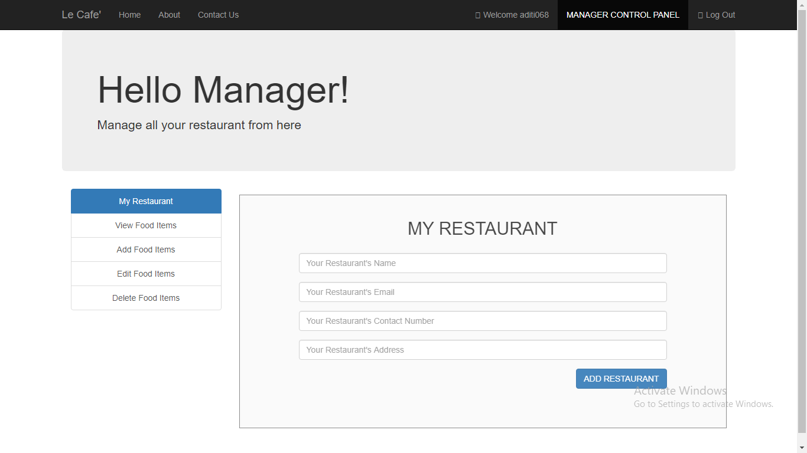Open Add Food Items section
Viewport: 807px width, 453px height.
(145, 250)
